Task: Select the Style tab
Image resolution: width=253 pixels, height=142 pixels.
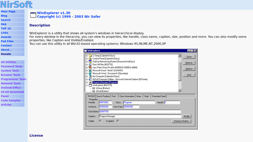Action: 146,96
